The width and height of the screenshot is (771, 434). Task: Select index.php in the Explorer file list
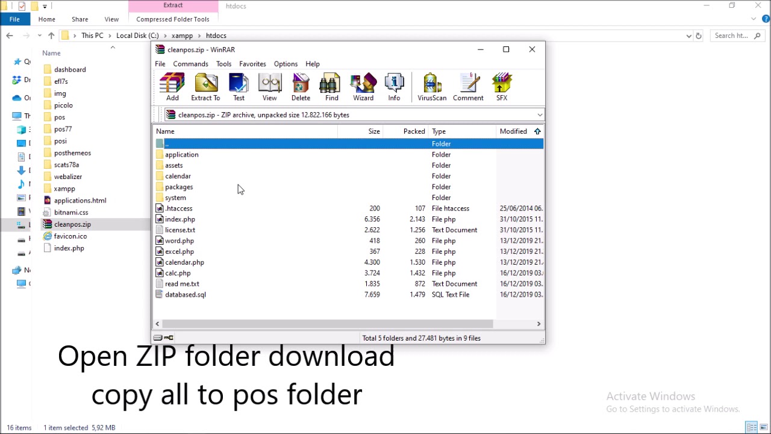[69, 248]
